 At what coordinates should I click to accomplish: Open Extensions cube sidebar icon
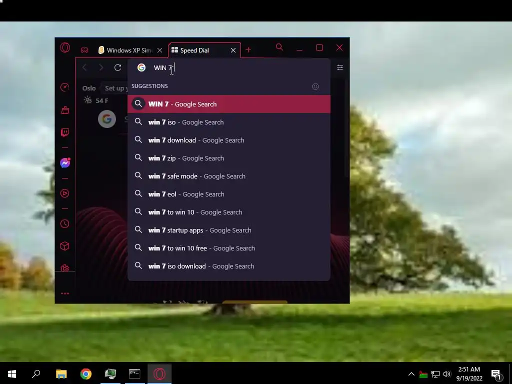click(x=65, y=246)
